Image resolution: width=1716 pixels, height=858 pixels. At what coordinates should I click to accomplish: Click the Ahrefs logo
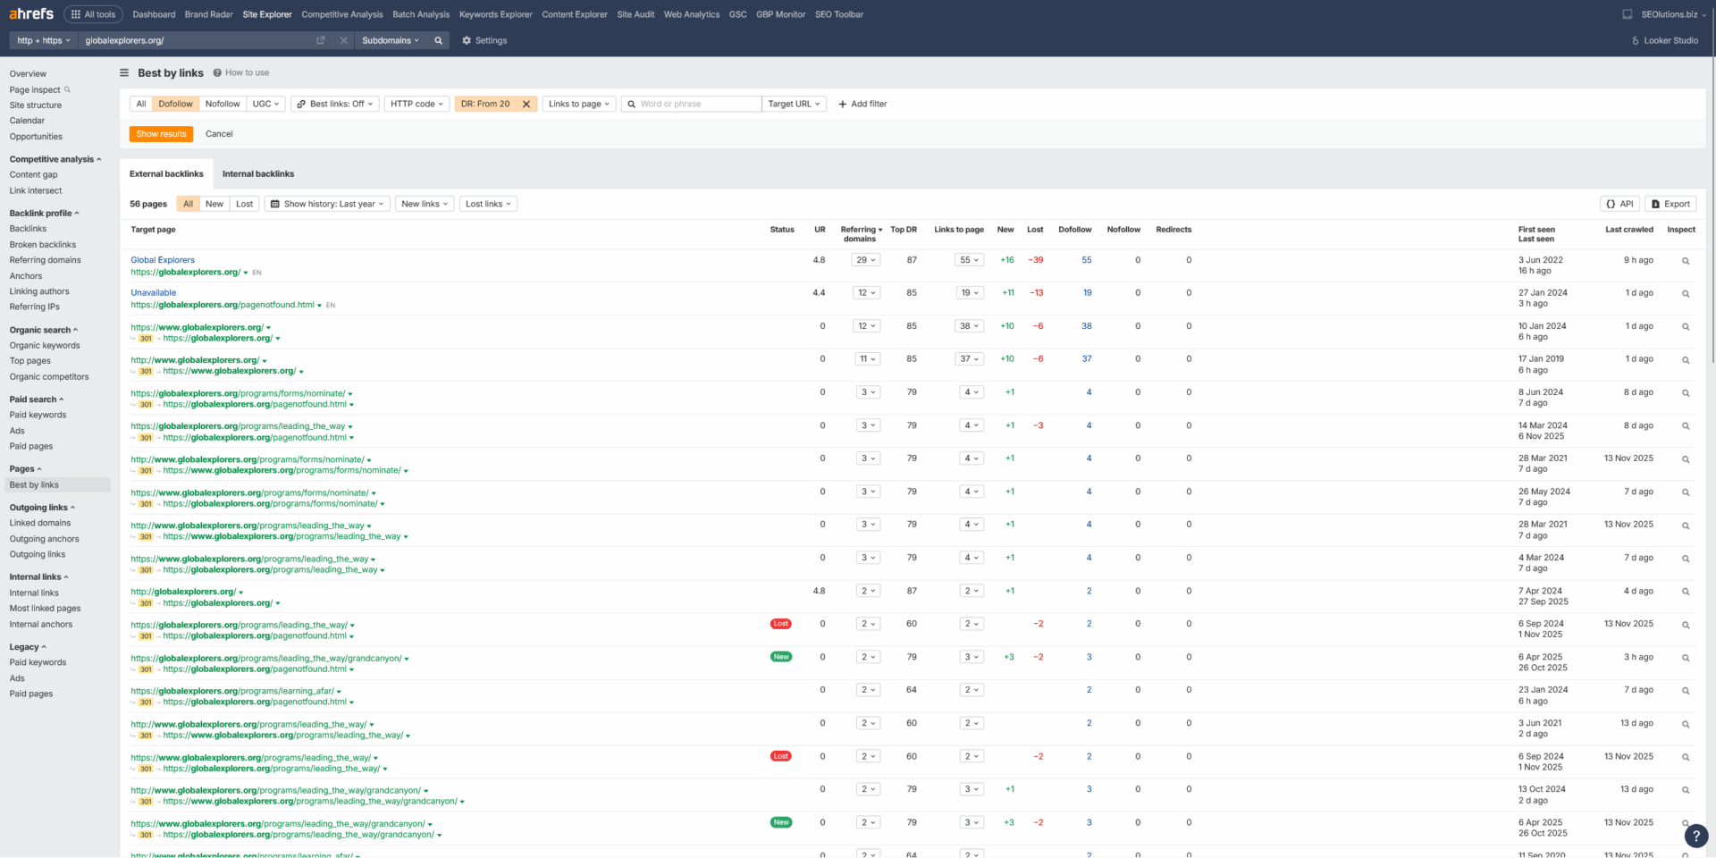[31, 13]
